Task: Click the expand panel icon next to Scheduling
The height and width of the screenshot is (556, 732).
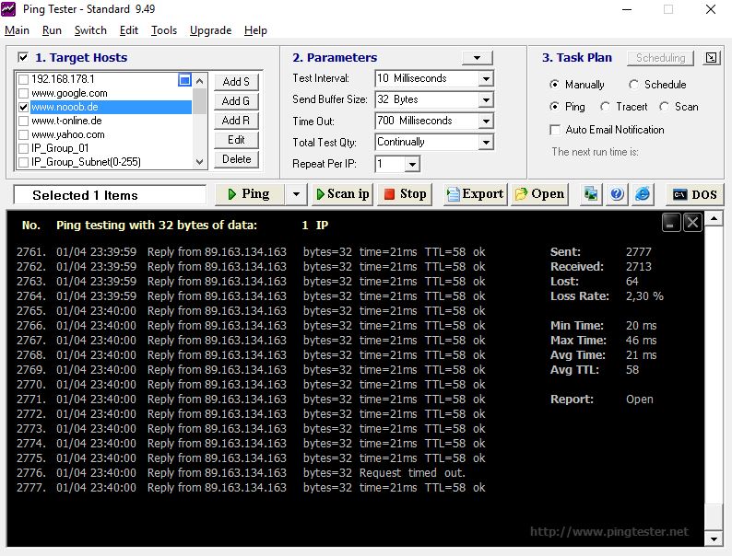Action: pos(711,58)
